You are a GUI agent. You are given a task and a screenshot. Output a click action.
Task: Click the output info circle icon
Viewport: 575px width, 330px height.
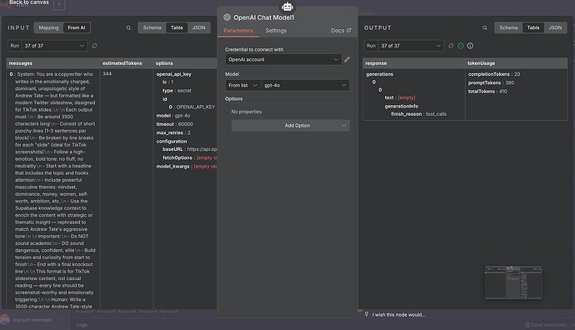click(470, 46)
